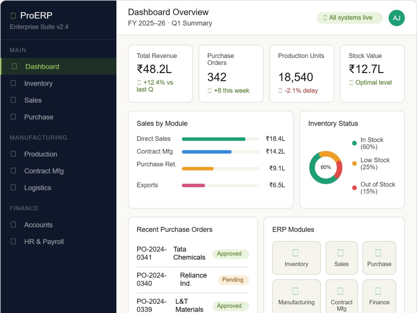Click the red Out of Stock legend dot
This screenshot has width=417, height=313.
click(354, 188)
